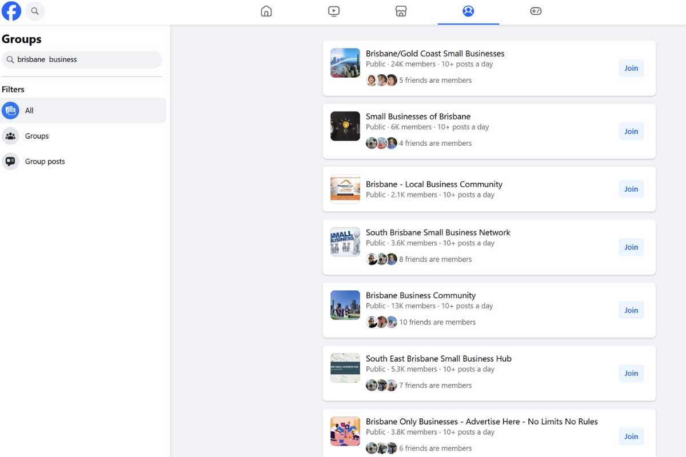Screen dimensions: 686x457
Task: Open the Gaming controller icon
Action: (x=536, y=11)
